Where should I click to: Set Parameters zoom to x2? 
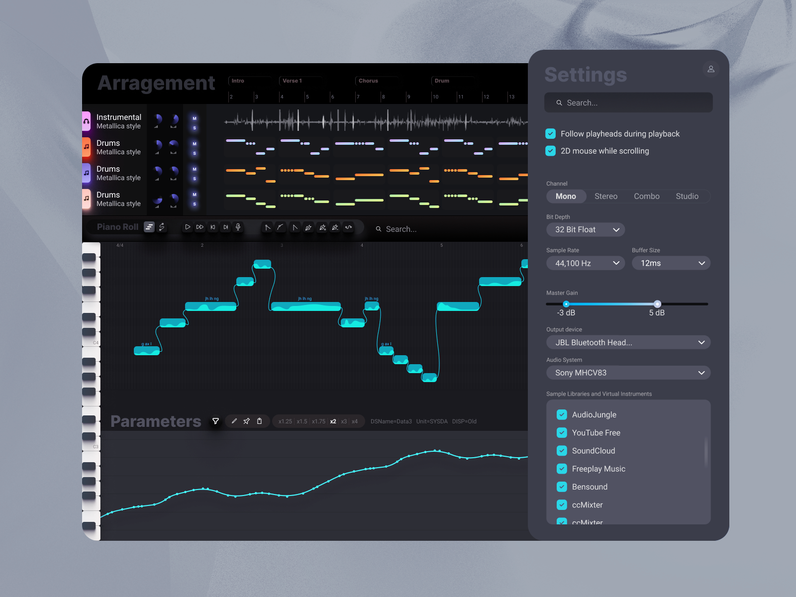click(333, 421)
